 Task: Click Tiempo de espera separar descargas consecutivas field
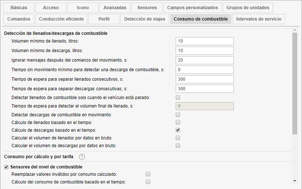click(205, 89)
